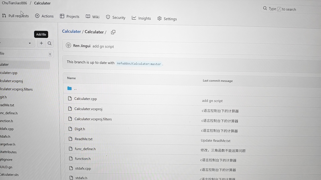The width and height of the screenshot is (321, 180).
Task: Select stdafx.cpp in sidebar tree
Action: 7,129
